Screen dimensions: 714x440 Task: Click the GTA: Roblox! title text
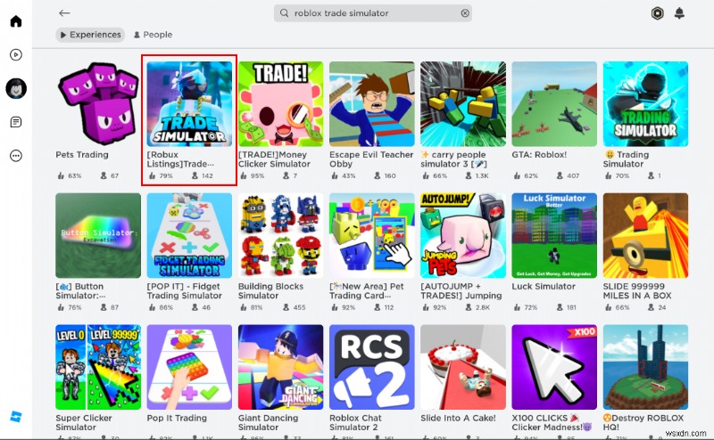(539, 155)
